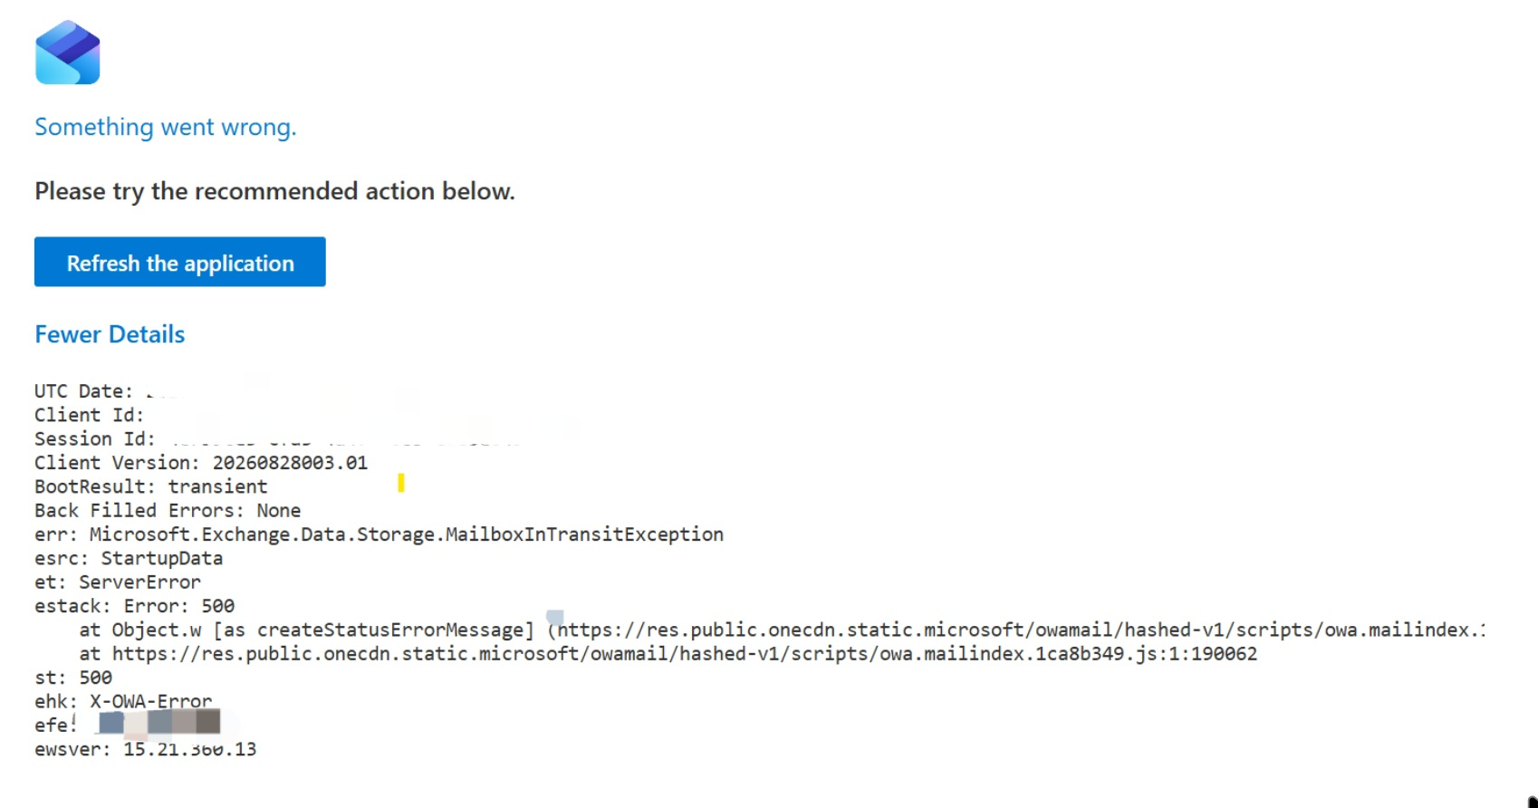Click the recommended action message text
Image resolution: width=1538 pixels, height=808 pixels.
(x=274, y=191)
